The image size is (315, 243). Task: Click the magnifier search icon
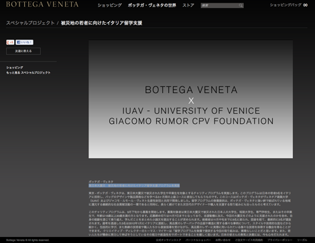coord(241,5)
